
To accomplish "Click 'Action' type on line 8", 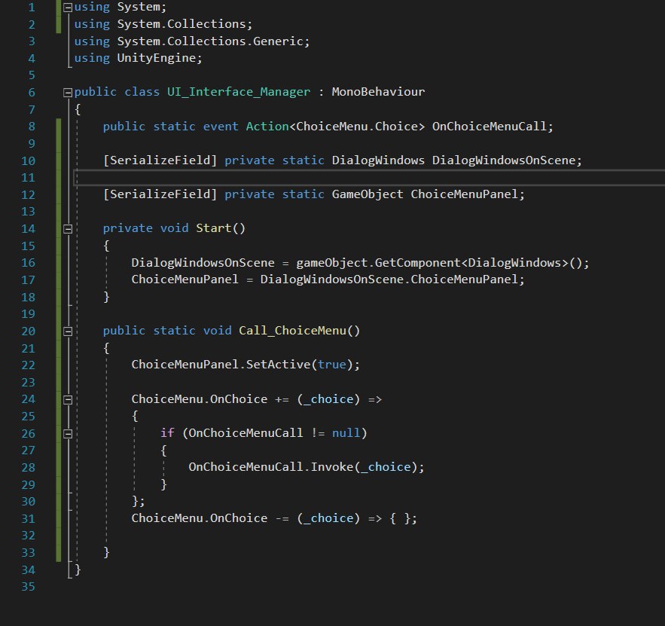I will click(x=267, y=127).
